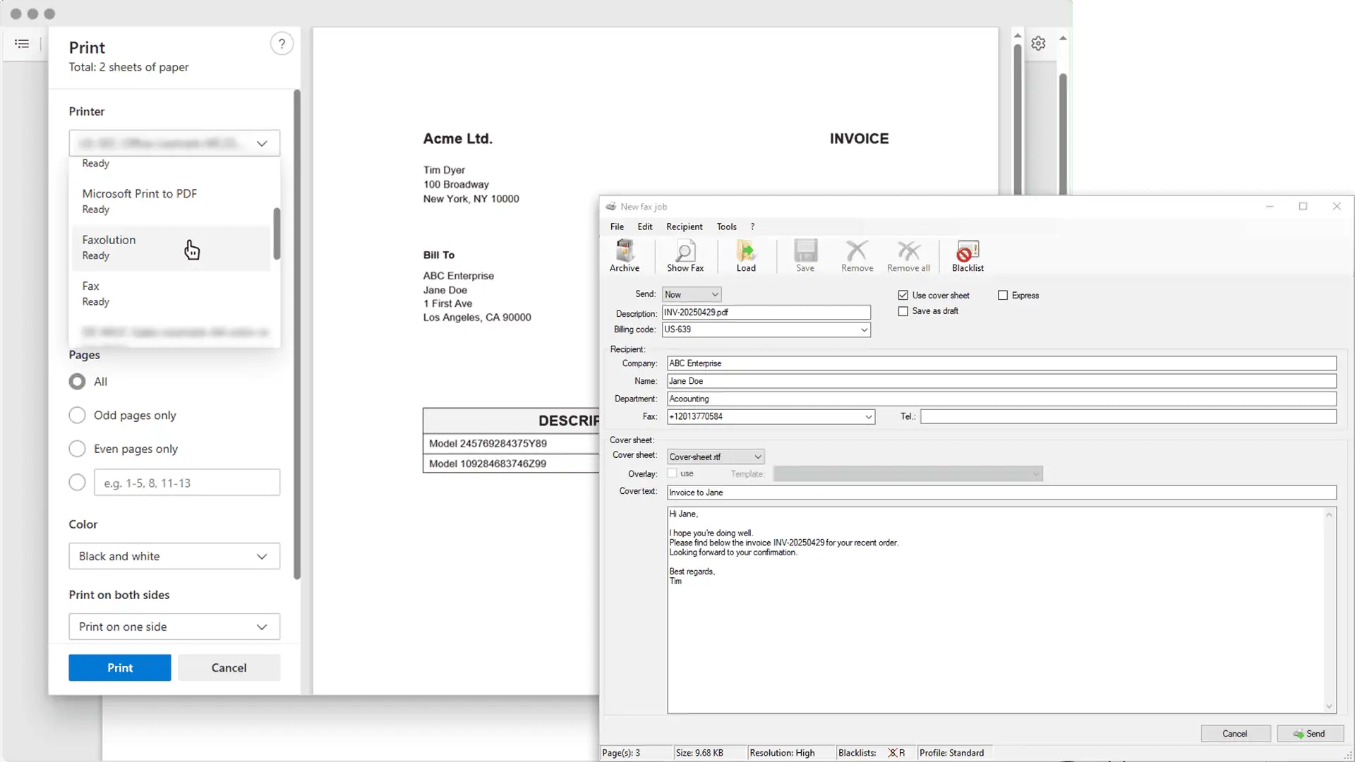
Task: Select Odd pages only radio button
Action: 77,415
